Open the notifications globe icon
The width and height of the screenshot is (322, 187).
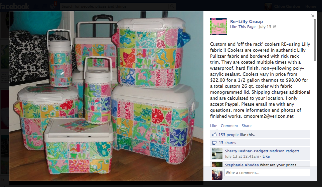point(53,6)
